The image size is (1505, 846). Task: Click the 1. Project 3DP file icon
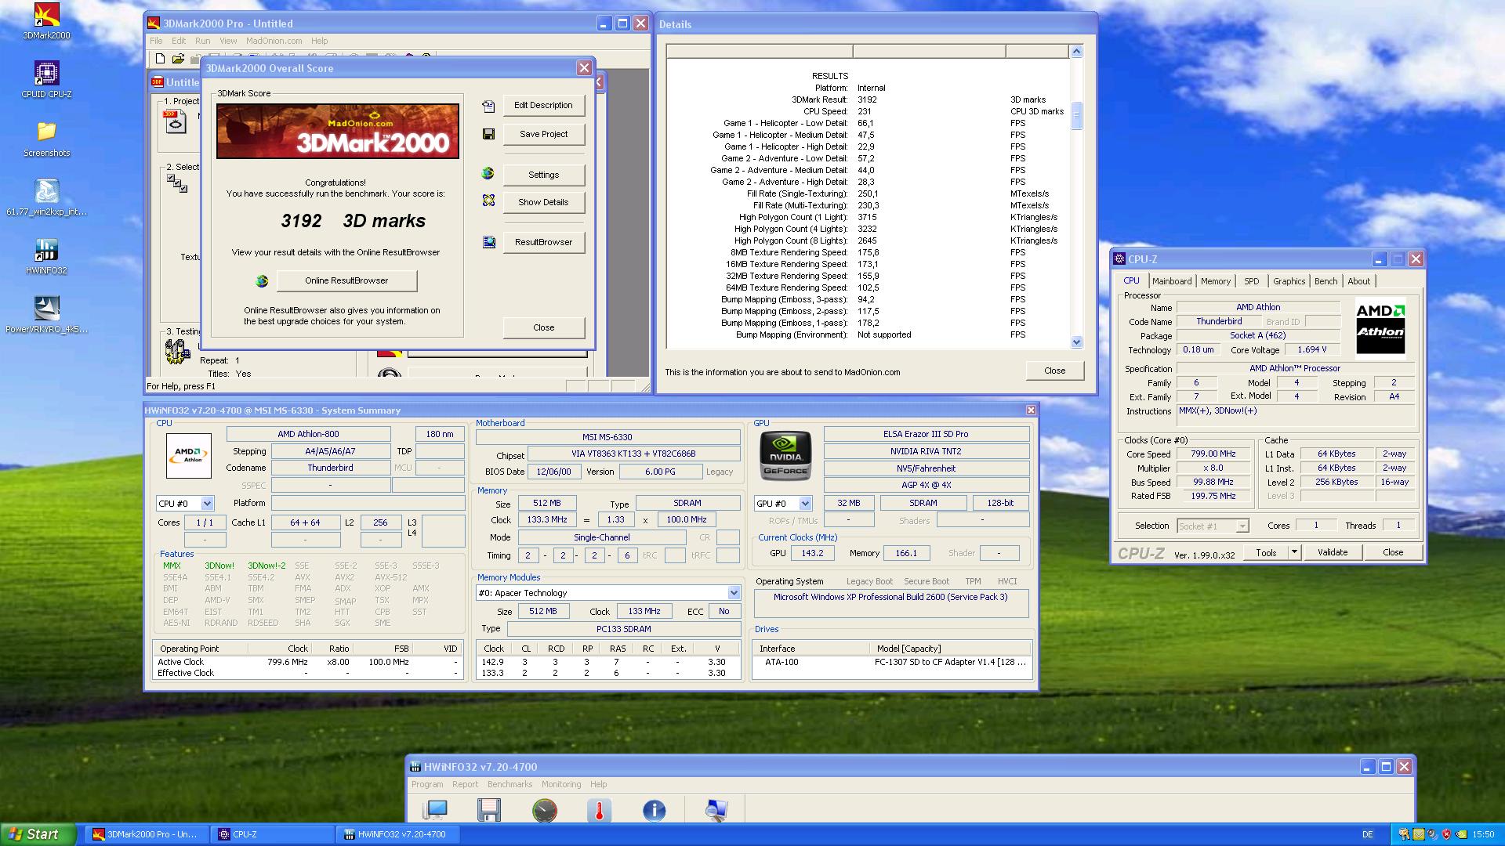tap(176, 121)
